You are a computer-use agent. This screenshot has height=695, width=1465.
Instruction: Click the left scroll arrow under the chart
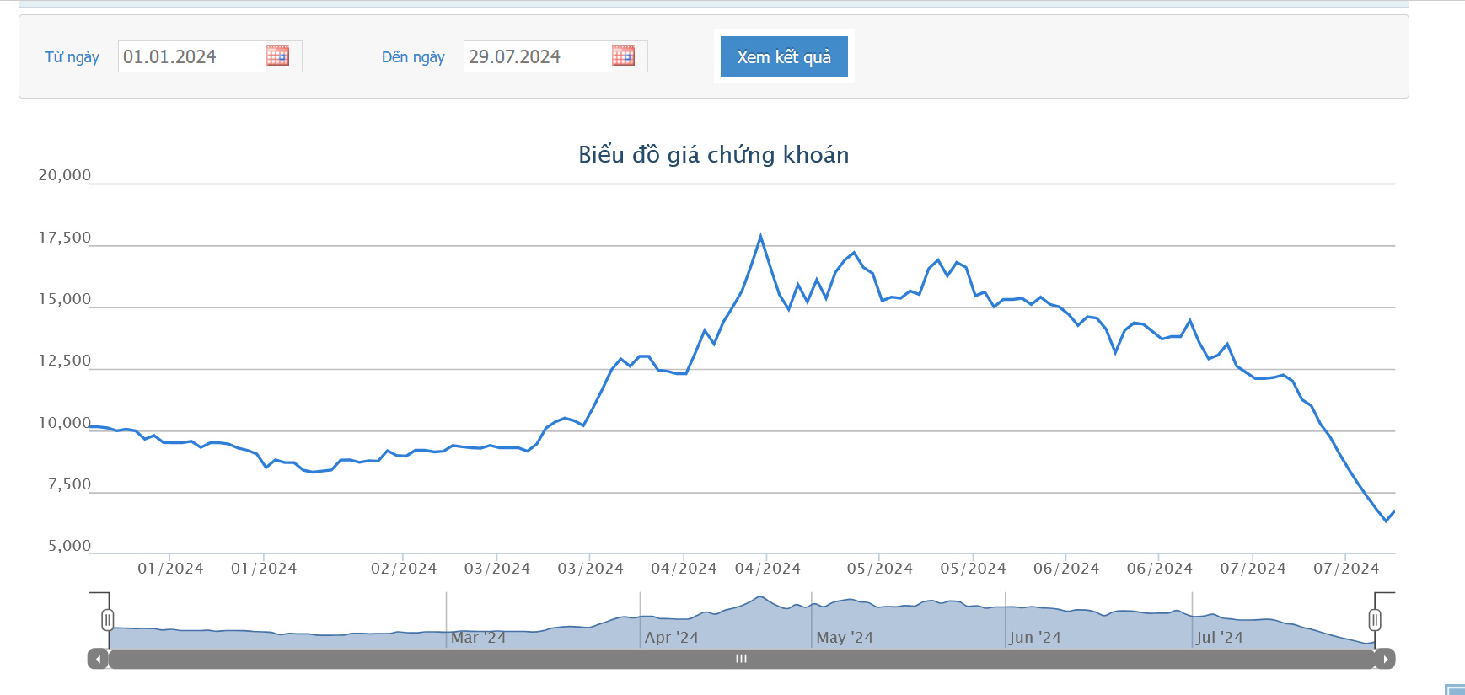click(99, 659)
